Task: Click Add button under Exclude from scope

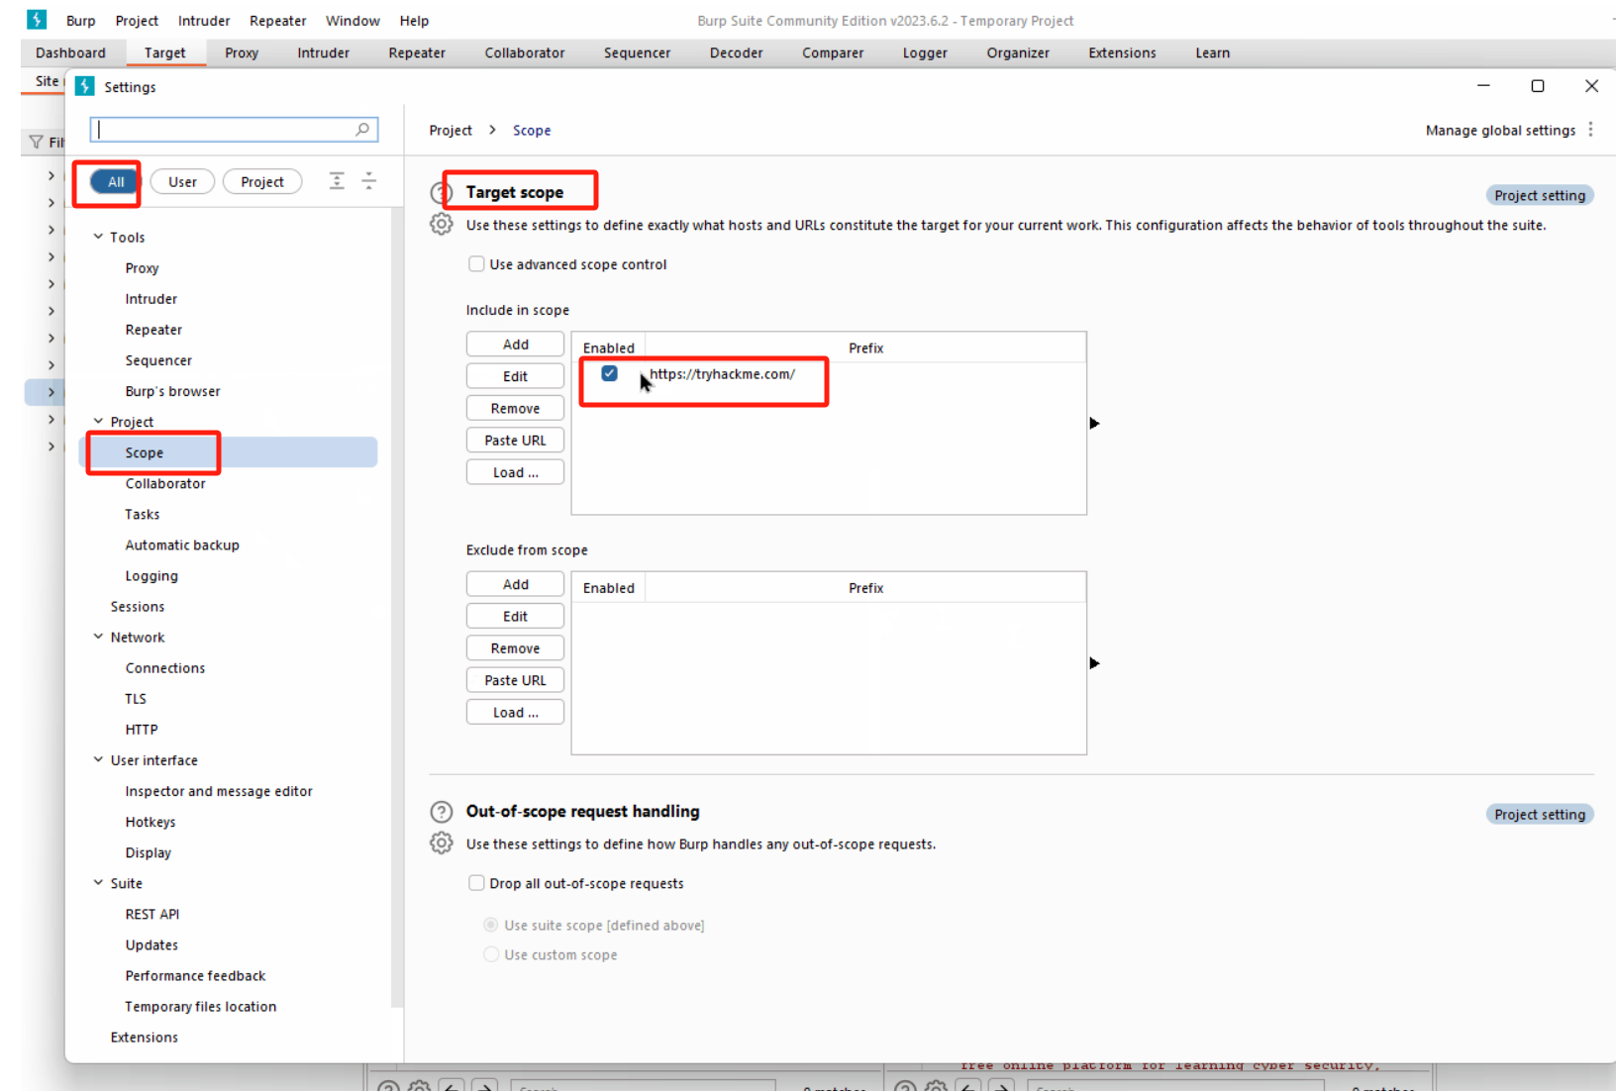Action: click(515, 584)
